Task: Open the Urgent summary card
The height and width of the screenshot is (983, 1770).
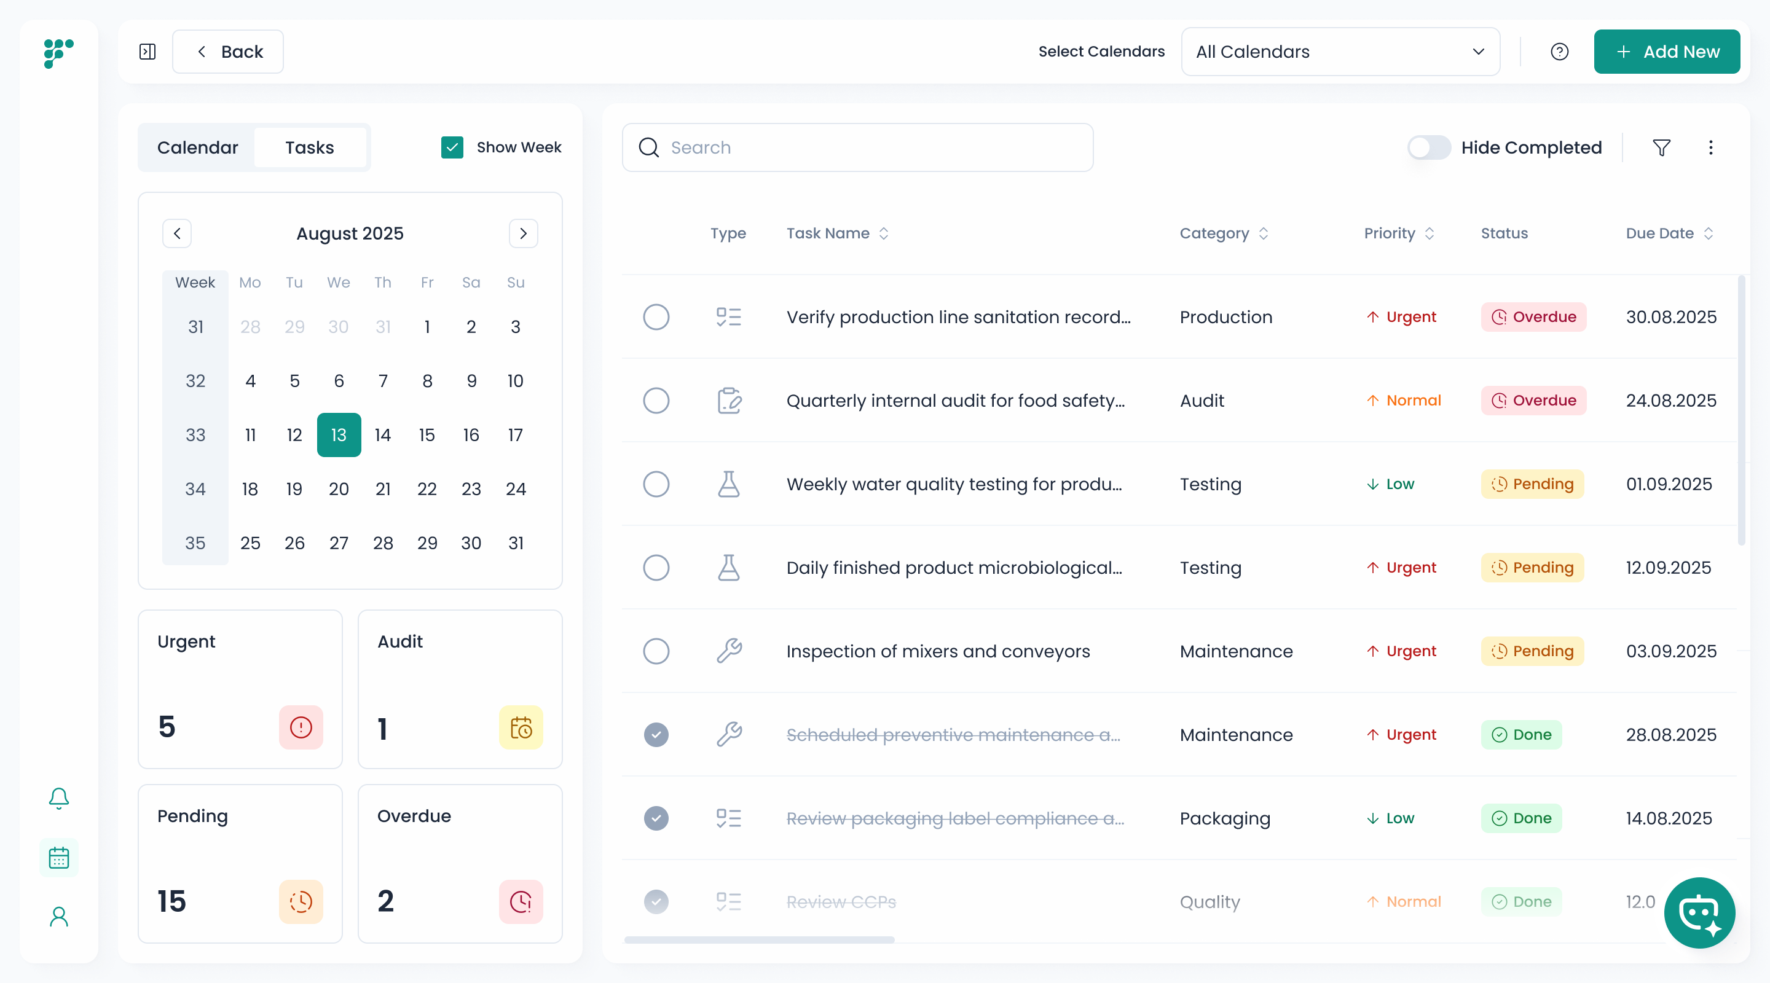Action: [240, 689]
